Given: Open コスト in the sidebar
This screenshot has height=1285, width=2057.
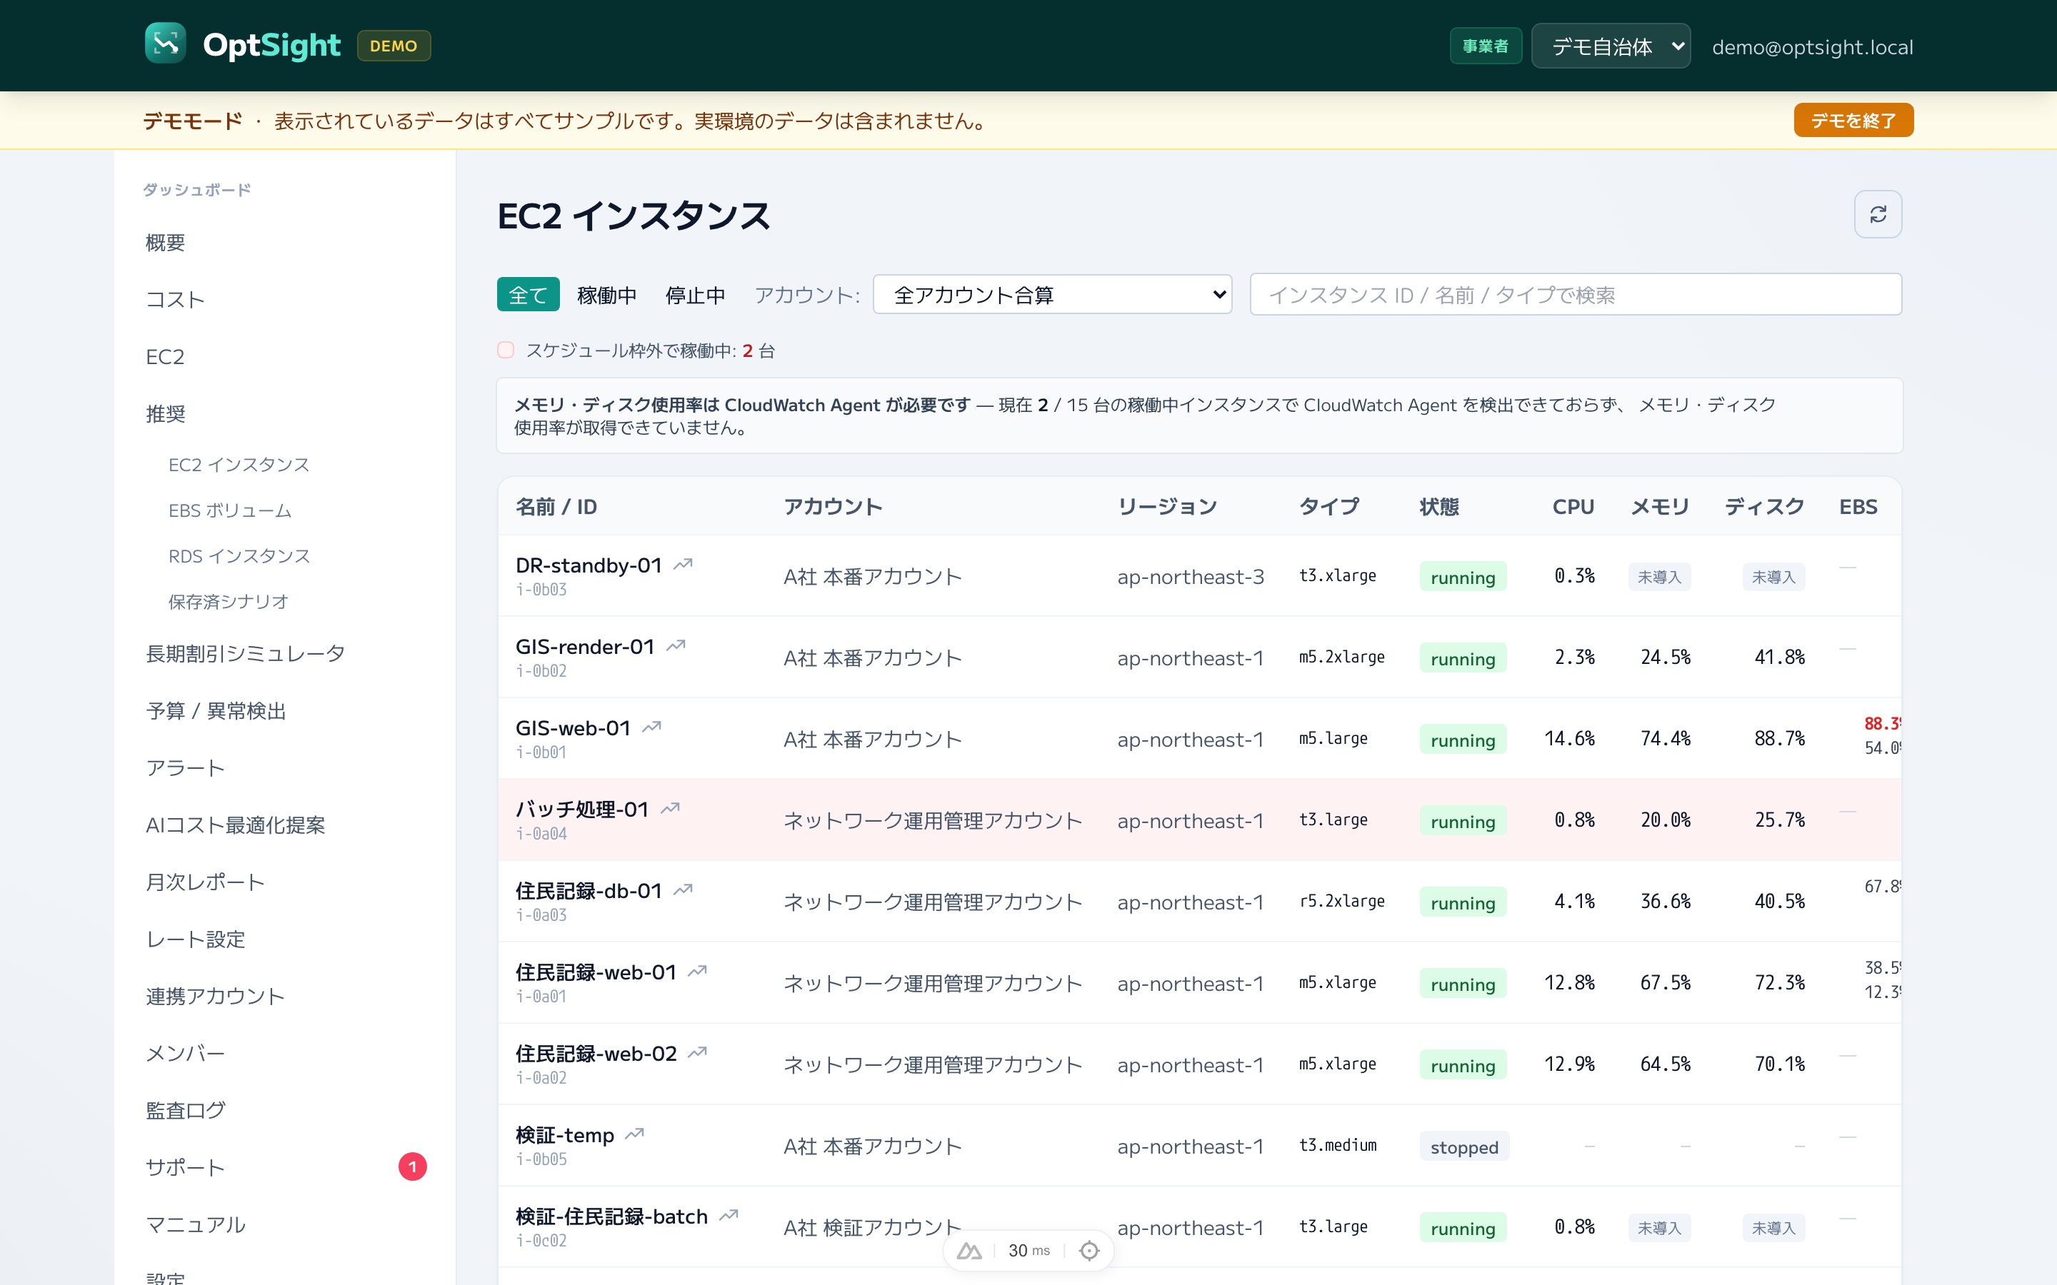Looking at the screenshot, I should click(x=175, y=300).
